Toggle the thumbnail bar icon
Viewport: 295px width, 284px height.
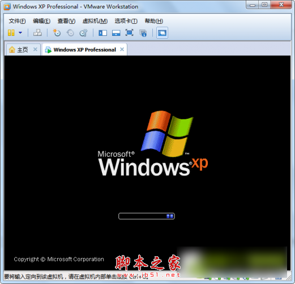click(116, 33)
